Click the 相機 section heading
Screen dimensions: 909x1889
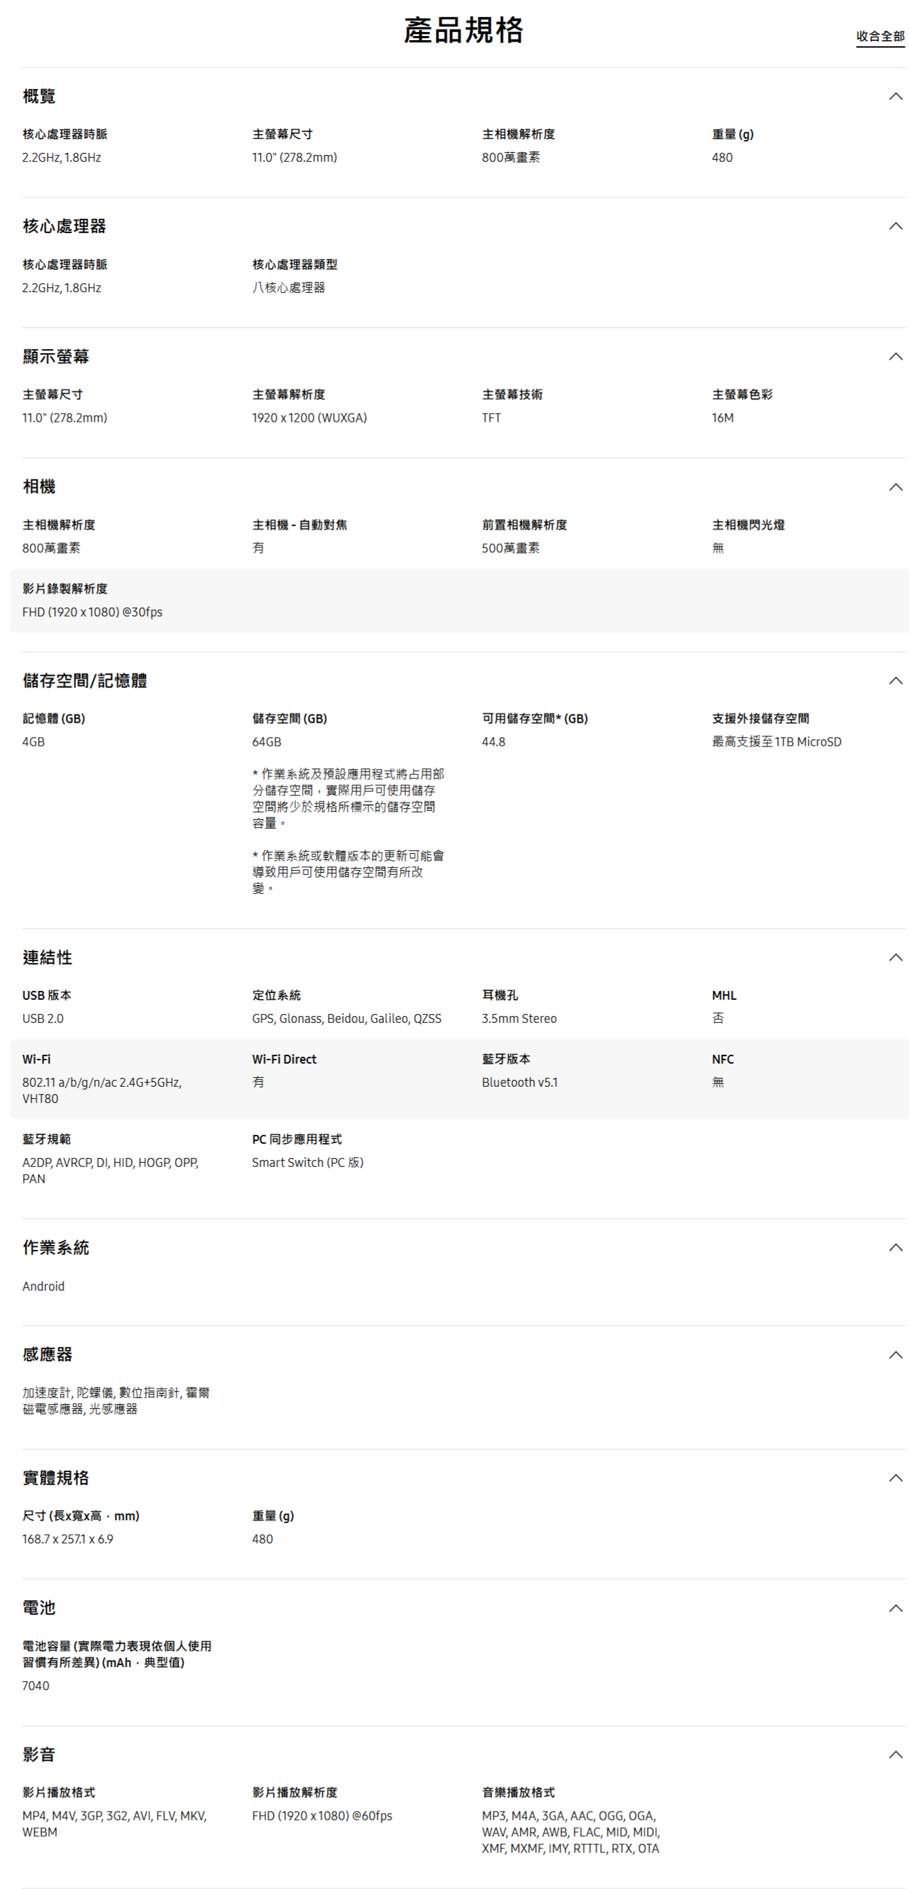point(39,486)
